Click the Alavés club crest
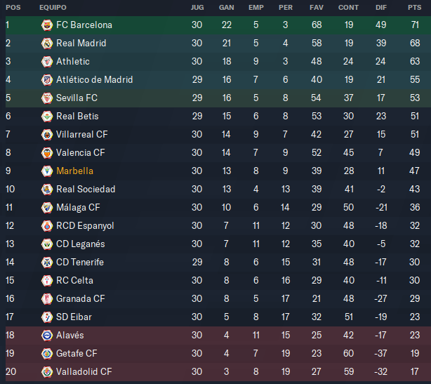Screen dimensions: 431x384 [47, 336]
